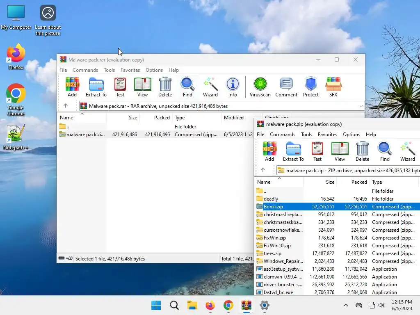Sort by Name column in Malware pack.rar window
The image size is (420, 315).
(x=82, y=117)
